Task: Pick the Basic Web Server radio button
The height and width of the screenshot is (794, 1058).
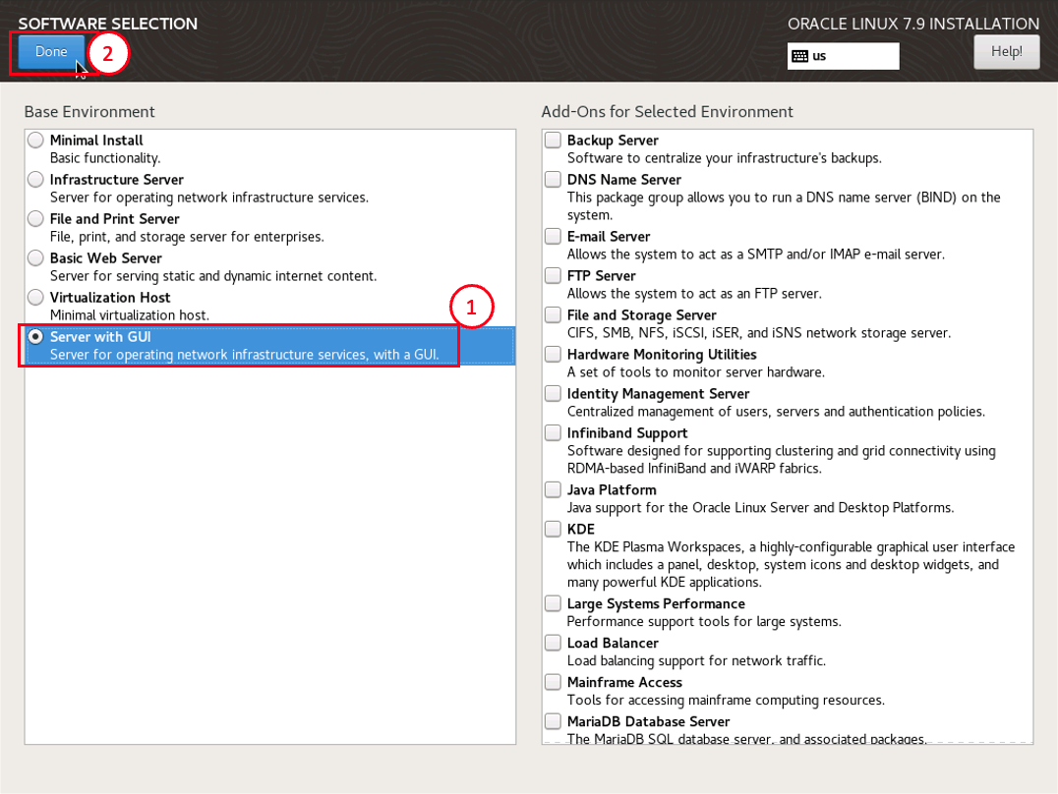Action: 35,258
